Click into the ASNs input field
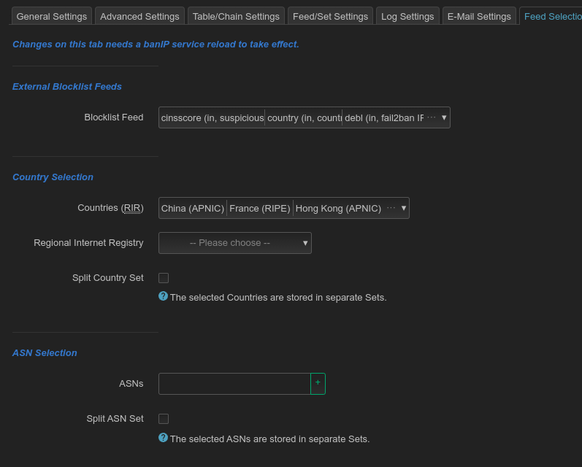This screenshot has height=467, width=582. tap(234, 384)
